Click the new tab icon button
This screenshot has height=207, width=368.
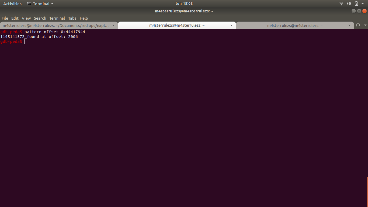358,25
